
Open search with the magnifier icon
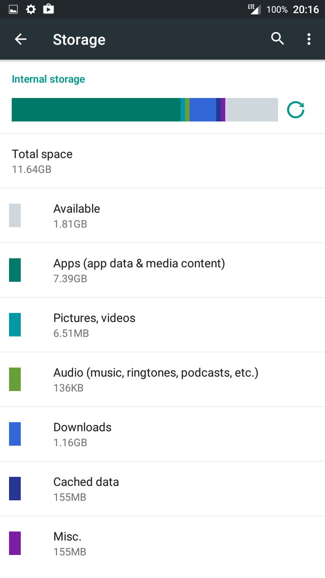coord(278,39)
